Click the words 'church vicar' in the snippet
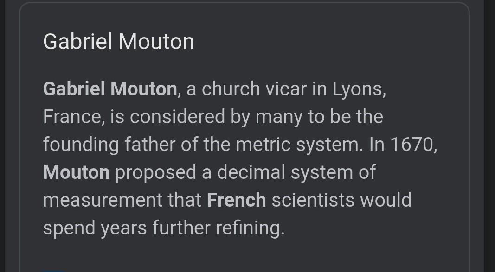 coord(254,89)
